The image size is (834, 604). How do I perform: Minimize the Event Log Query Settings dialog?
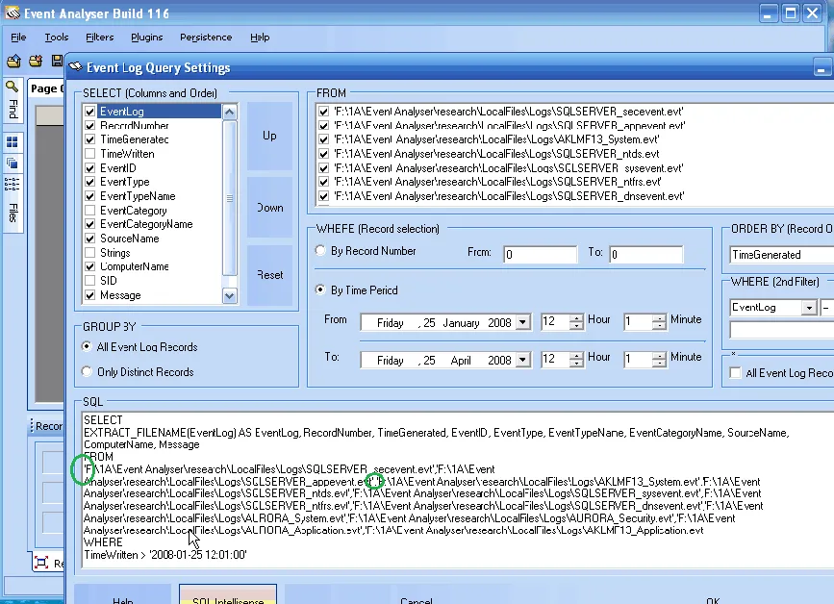pyautogui.click(x=821, y=68)
